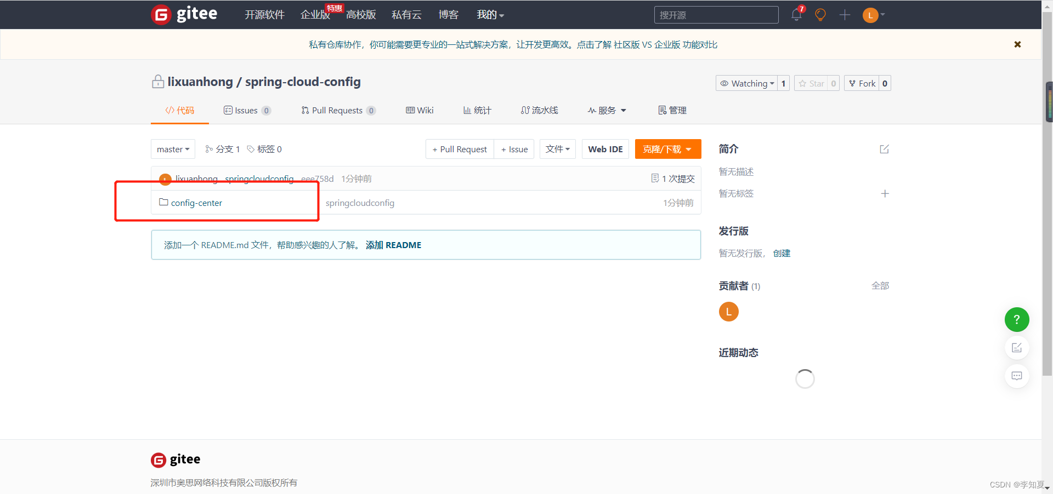Image resolution: width=1053 pixels, height=494 pixels.
Task: Click 创建 release link
Action: click(782, 253)
